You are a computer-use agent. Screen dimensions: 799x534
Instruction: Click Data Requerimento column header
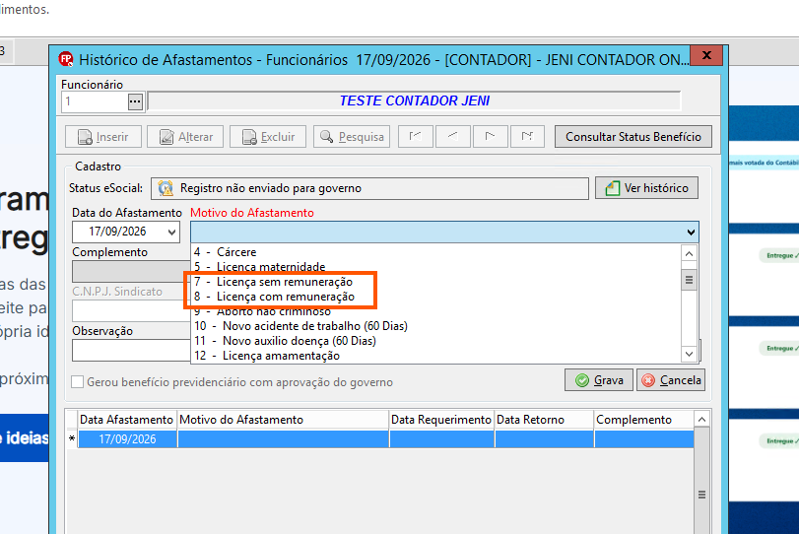(441, 420)
